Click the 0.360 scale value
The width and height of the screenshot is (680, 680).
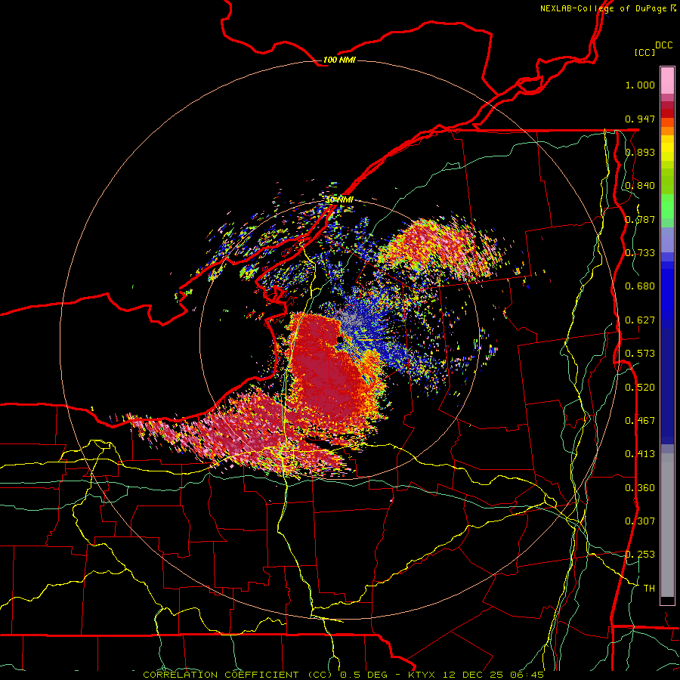pyautogui.click(x=640, y=488)
